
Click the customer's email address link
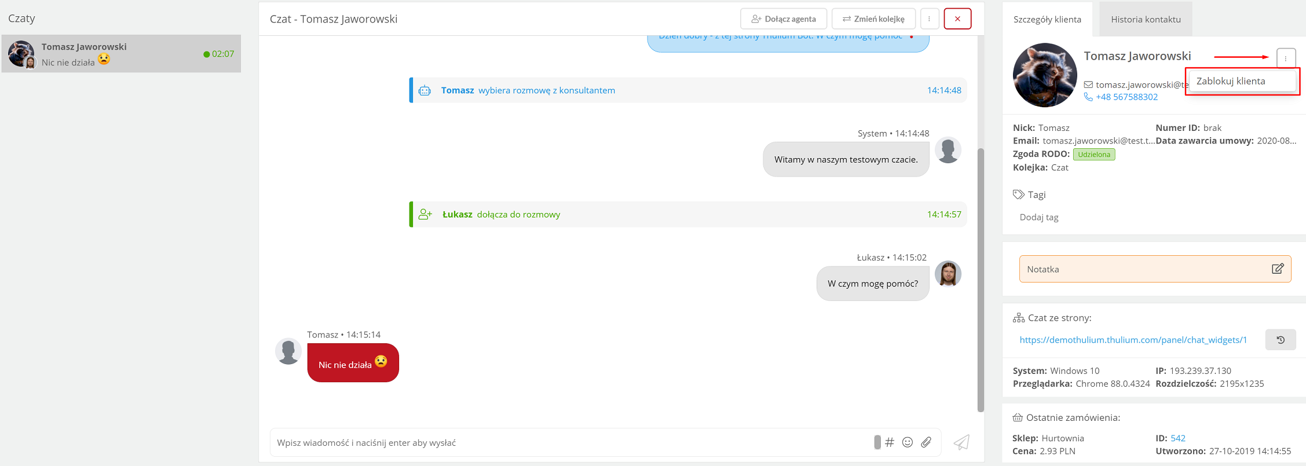pyautogui.click(x=1142, y=85)
